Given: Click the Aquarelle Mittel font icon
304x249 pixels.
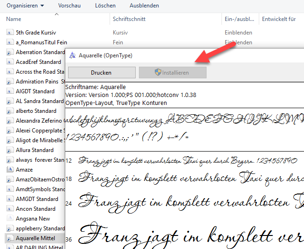Looking at the screenshot, I should [x=10, y=238].
